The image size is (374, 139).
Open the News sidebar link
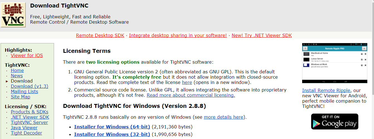pos(17,76)
